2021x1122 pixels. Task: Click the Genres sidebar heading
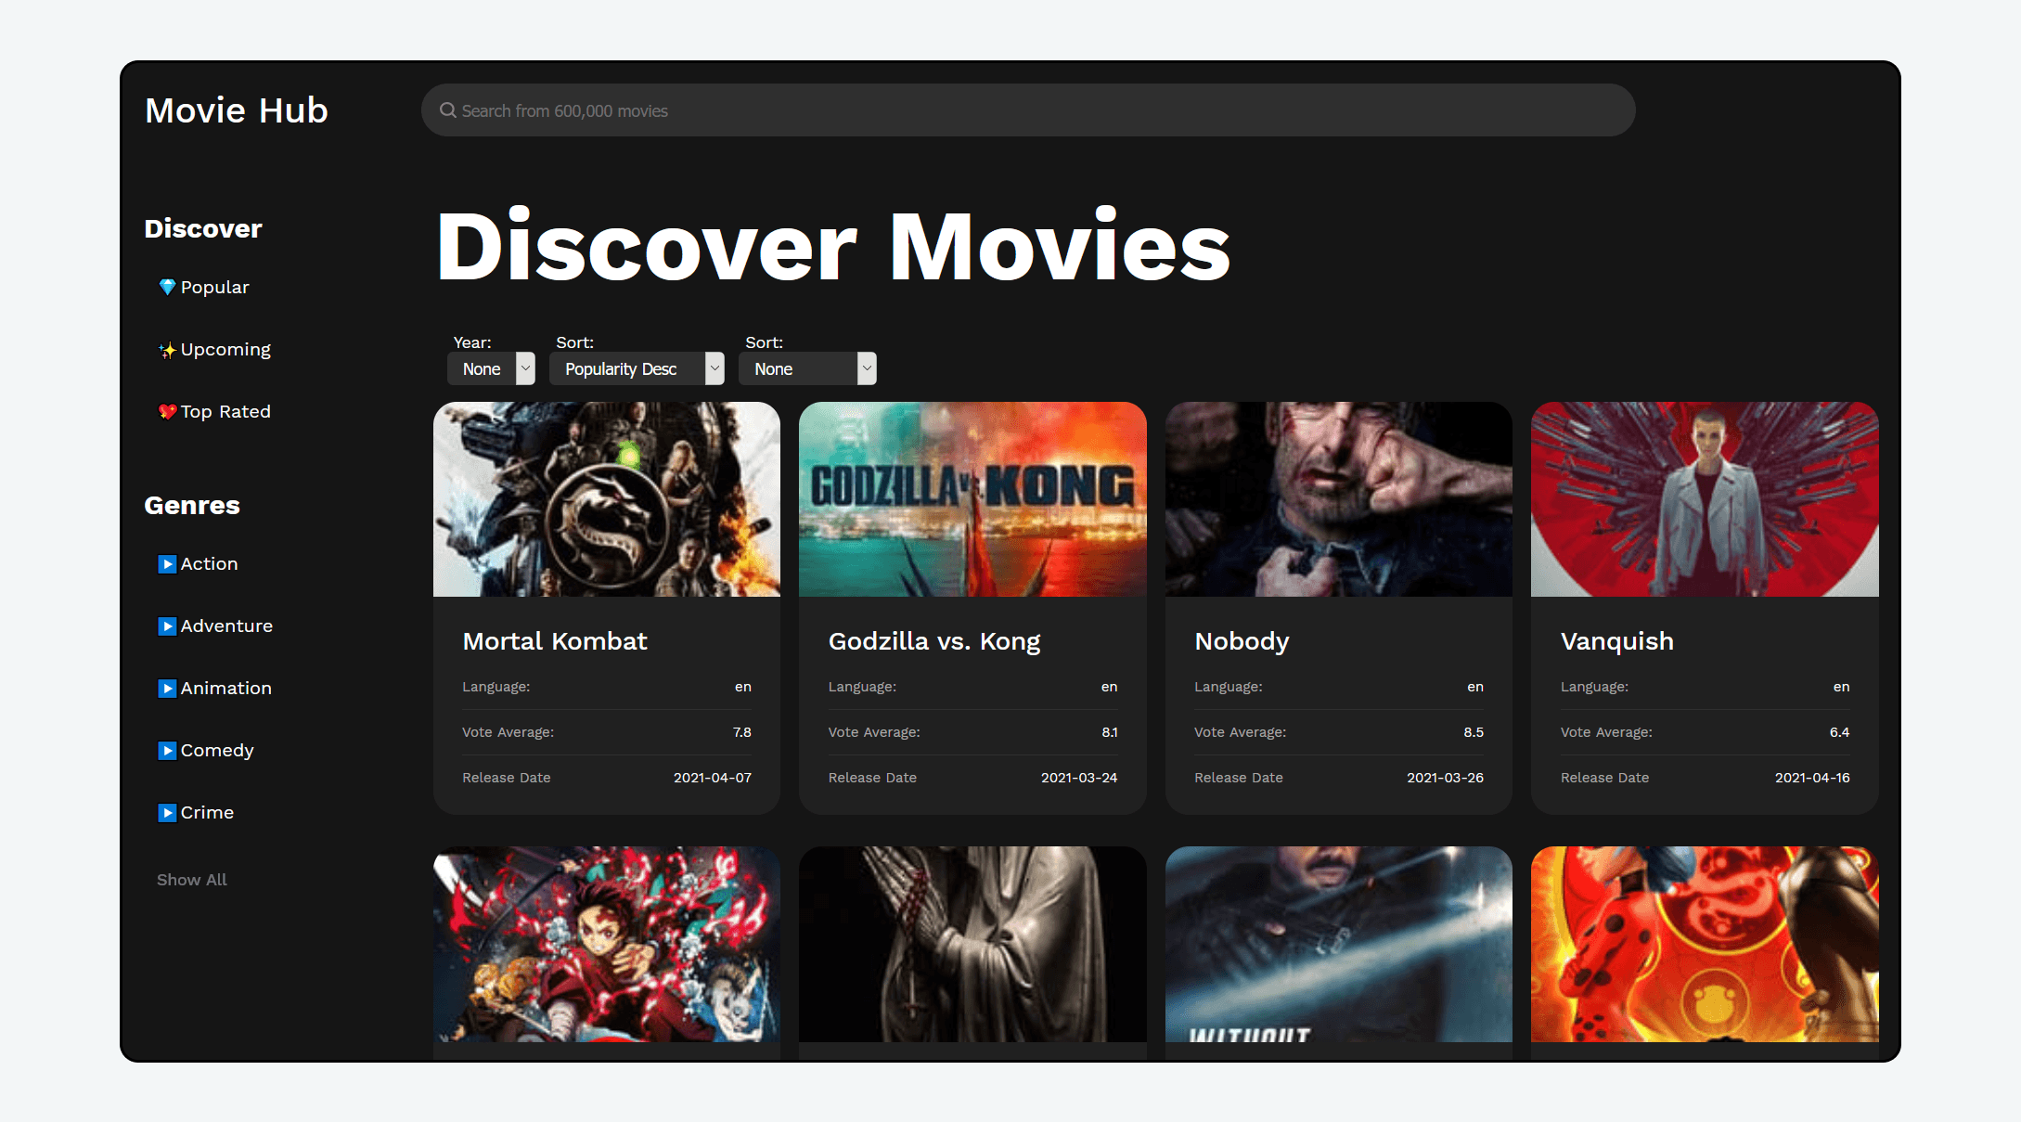tap(192, 506)
